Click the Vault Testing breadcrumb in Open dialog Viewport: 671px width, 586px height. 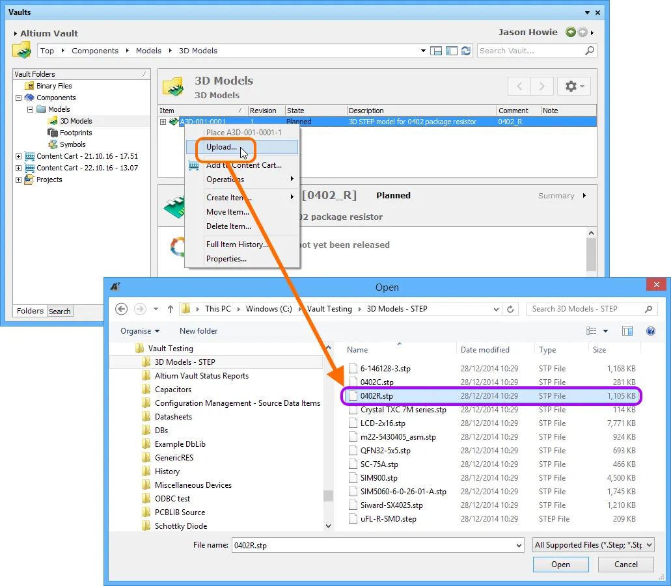pyautogui.click(x=329, y=309)
